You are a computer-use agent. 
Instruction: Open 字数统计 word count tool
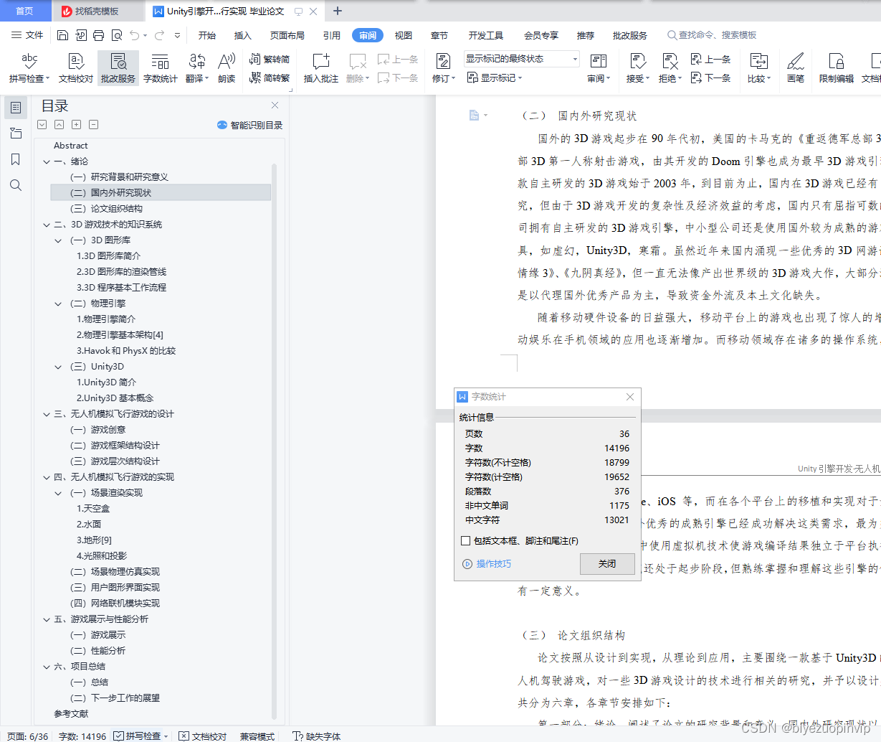point(161,68)
